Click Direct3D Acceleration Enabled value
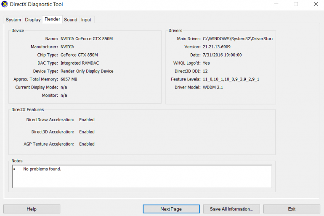 87,132
